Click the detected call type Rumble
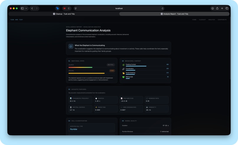The height and width of the screenshot is (145, 238). pyautogui.click(x=74, y=129)
